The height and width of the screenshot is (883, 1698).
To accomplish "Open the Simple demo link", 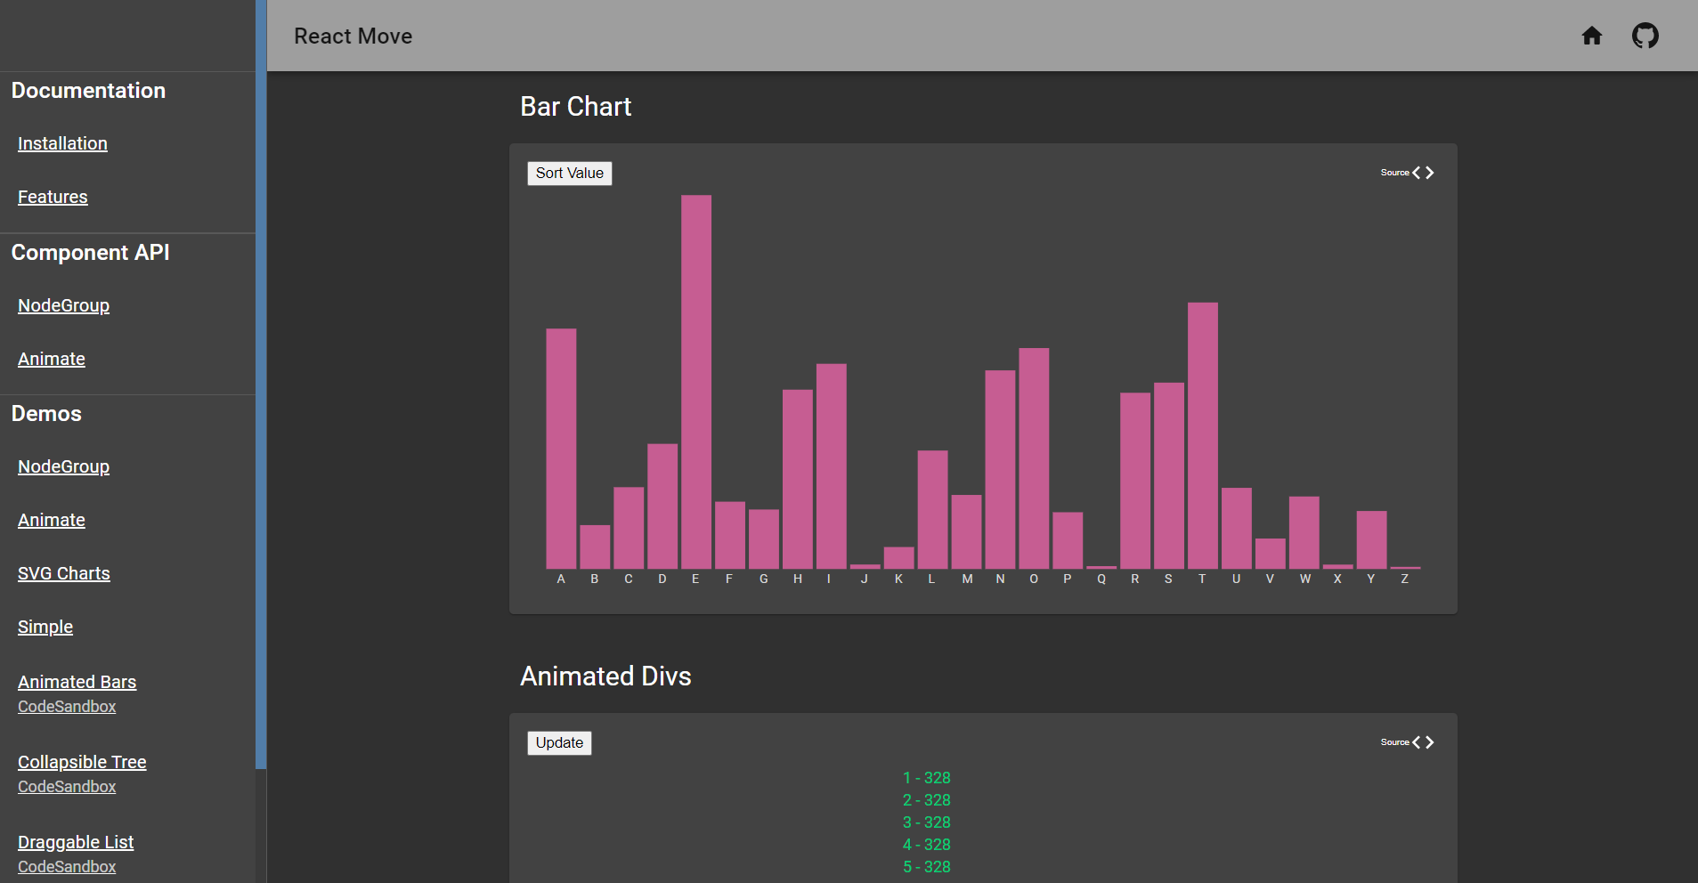I will (45, 627).
